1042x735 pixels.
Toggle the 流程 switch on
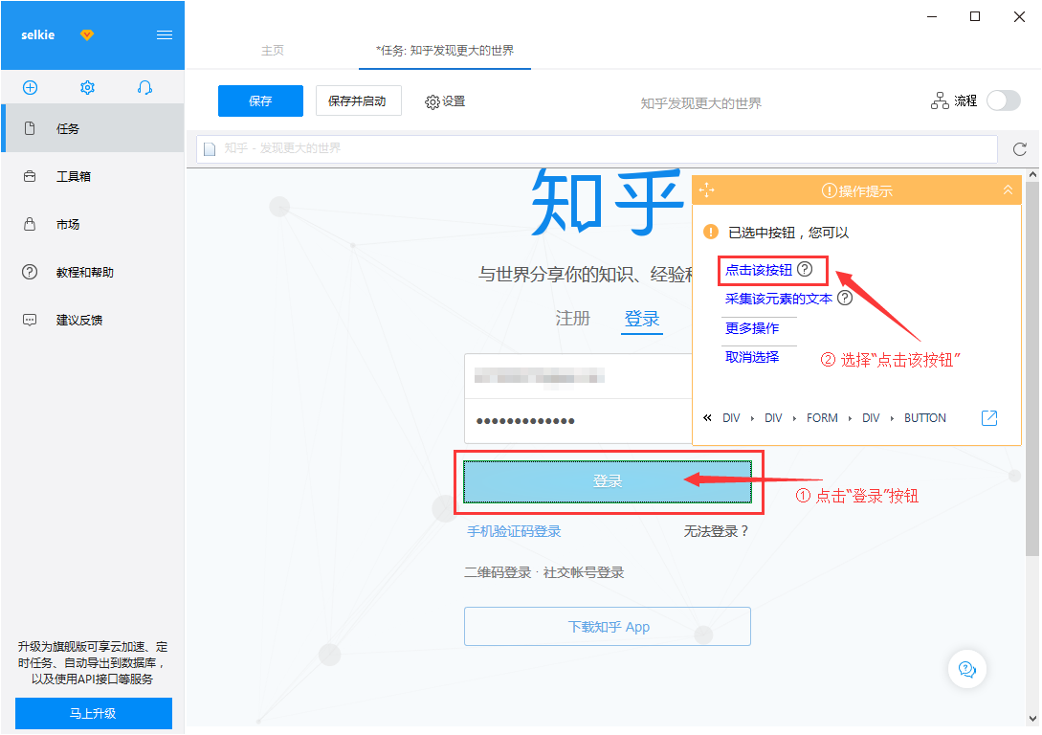pos(1004,101)
